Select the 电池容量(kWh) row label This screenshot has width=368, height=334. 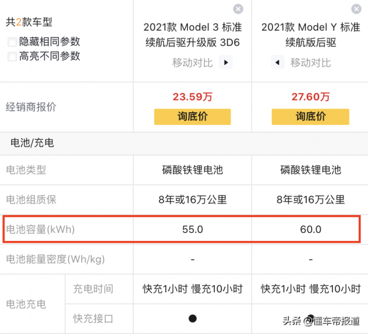coord(43,230)
